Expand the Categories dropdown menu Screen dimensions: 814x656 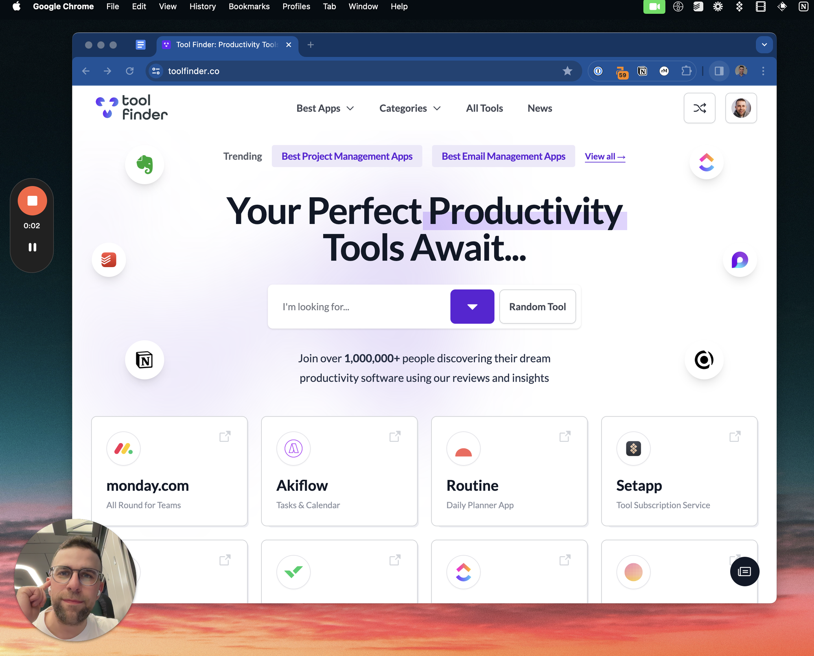tap(409, 108)
